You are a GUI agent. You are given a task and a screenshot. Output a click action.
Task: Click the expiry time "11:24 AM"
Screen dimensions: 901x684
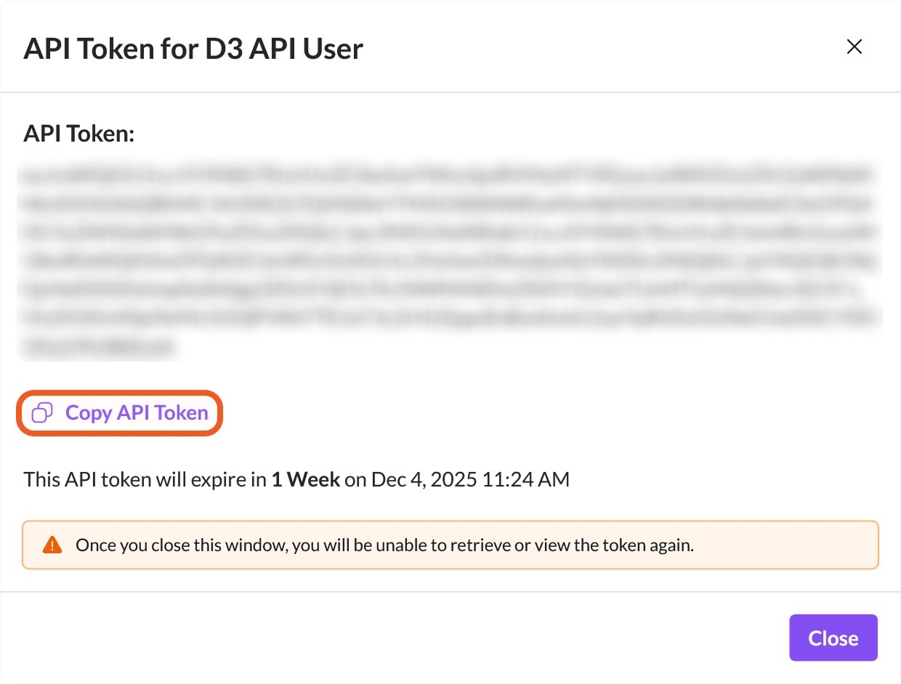[525, 479]
